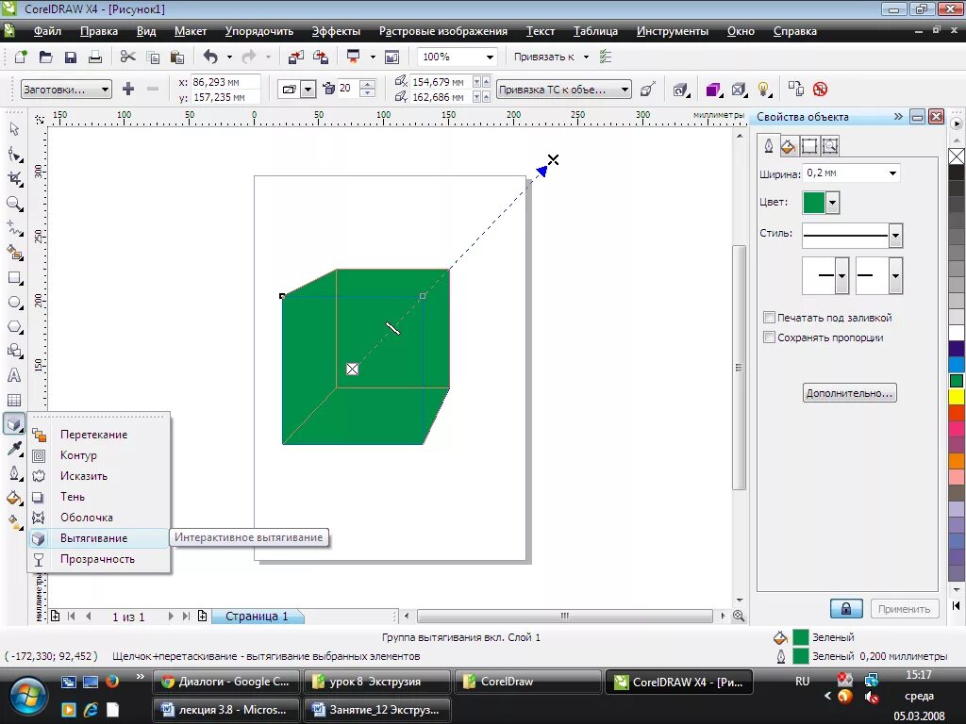Check 'Печатать под заливкой' checkbox
966x724 pixels.
[x=769, y=317]
